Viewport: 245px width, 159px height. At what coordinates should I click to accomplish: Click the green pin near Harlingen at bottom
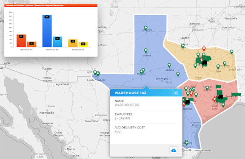point(186,143)
